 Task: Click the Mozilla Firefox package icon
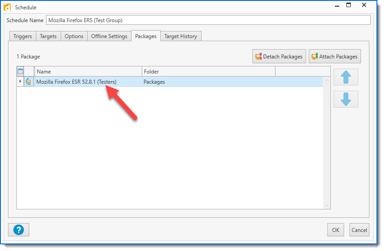point(29,81)
